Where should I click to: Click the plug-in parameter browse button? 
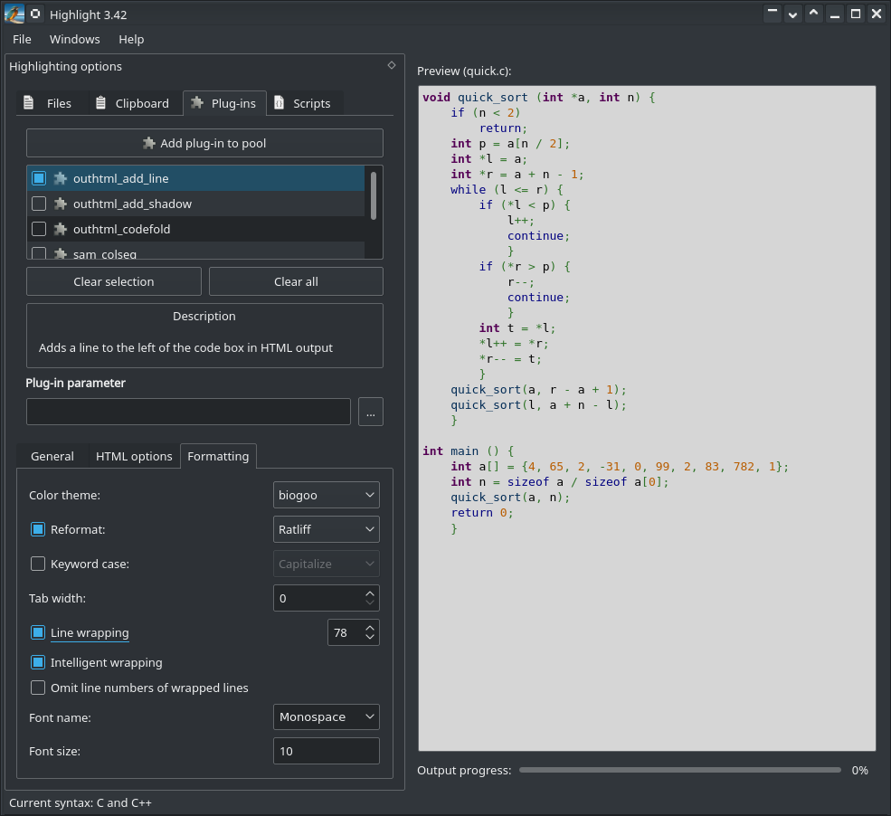click(x=371, y=412)
